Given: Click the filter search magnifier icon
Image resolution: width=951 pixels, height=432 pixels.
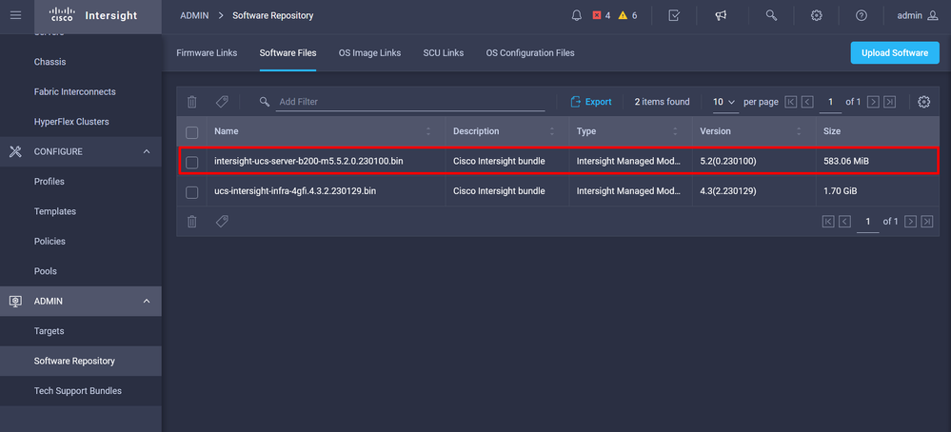Looking at the screenshot, I should pos(265,102).
